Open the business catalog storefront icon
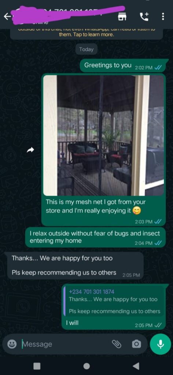The image size is (173, 375). click(122, 16)
